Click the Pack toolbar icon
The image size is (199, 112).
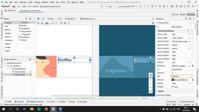(x=61, y=23)
